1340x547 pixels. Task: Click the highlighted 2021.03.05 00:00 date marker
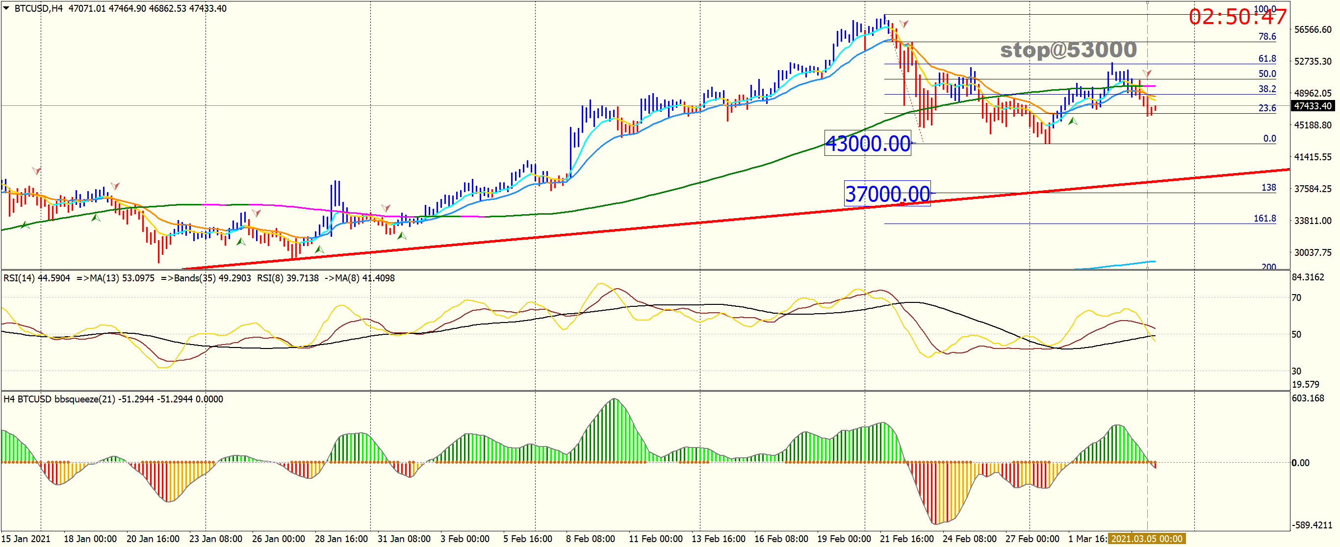1146,539
